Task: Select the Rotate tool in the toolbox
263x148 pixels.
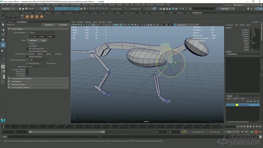Action: click(3, 45)
